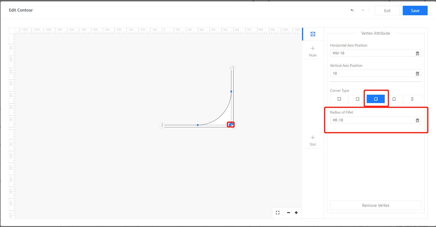The width and height of the screenshot is (436, 227).
Task: Add a Slot to the contour
Action: click(x=313, y=141)
